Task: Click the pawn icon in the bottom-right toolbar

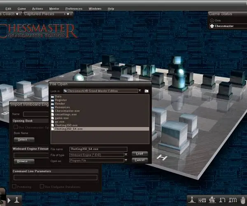Action: pos(192,200)
